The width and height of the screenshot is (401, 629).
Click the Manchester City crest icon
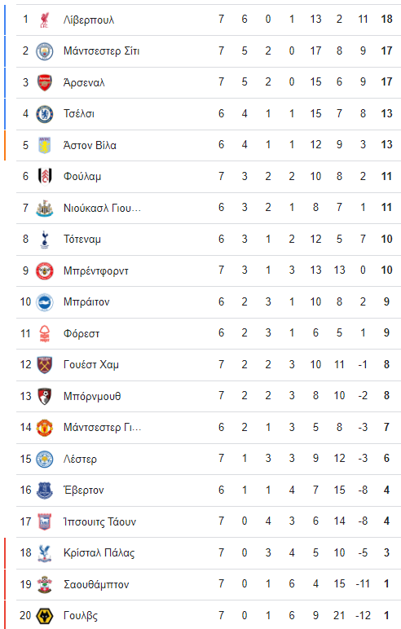tap(45, 51)
